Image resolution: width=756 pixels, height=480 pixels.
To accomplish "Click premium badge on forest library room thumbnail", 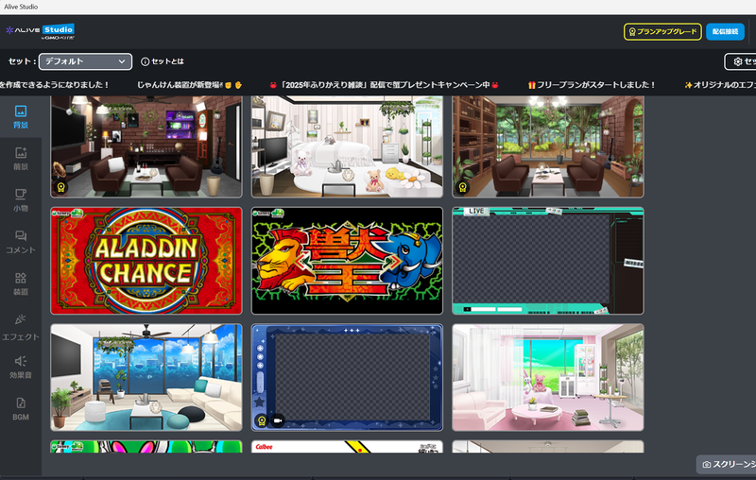I will coord(462,187).
